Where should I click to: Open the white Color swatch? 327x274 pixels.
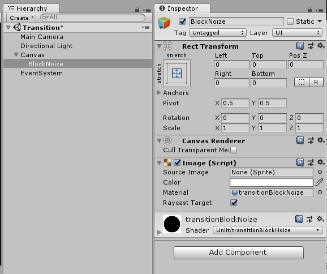point(272,182)
